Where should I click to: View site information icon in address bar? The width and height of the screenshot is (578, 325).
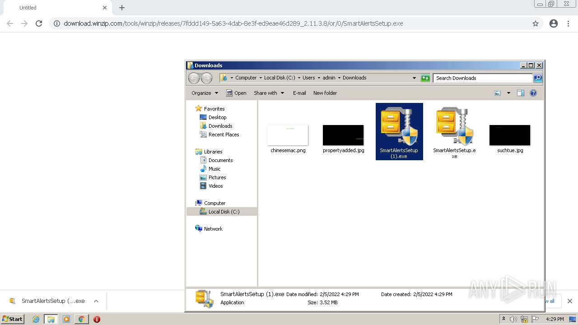[x=56, y=23]
